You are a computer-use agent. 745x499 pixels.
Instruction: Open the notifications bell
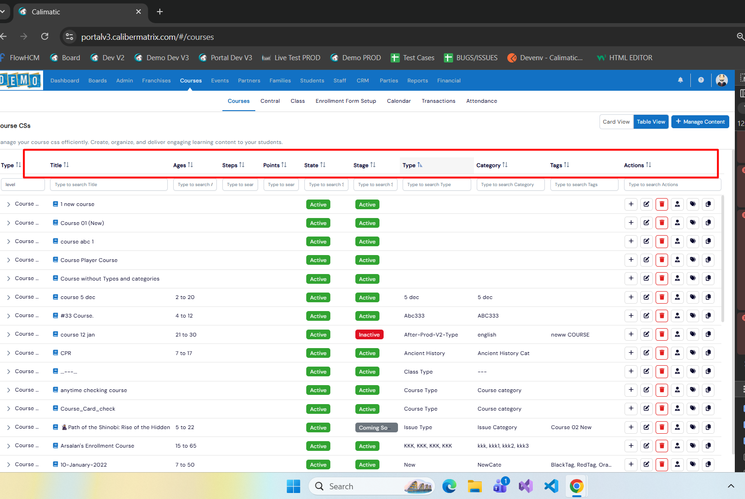coord(680,80)
